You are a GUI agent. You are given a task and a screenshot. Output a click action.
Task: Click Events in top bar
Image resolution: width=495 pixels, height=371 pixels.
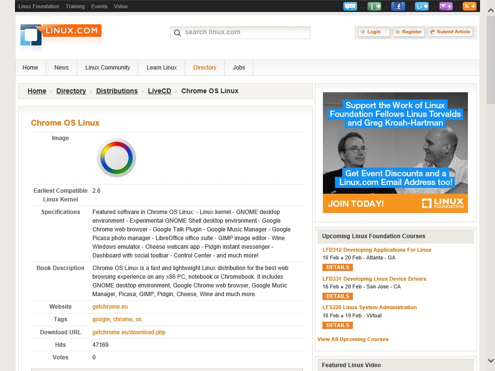[x=99, y=6]
